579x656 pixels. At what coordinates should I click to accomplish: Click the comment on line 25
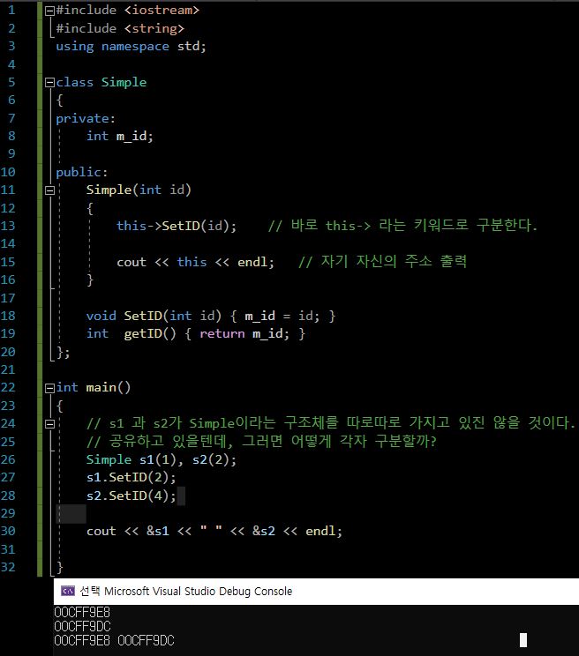(x=261, y=441)
